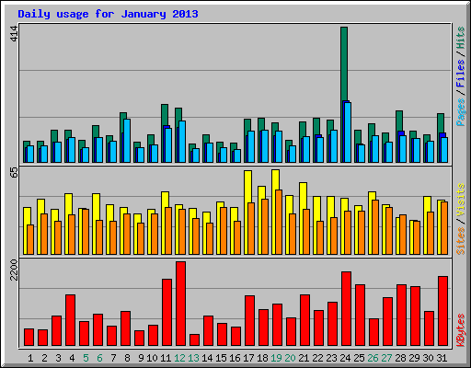471x368 pixels.
Task: Click the Sites / Visits legend label
Action: (x=461, y=219)
